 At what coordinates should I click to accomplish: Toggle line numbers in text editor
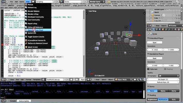point(71,80)
